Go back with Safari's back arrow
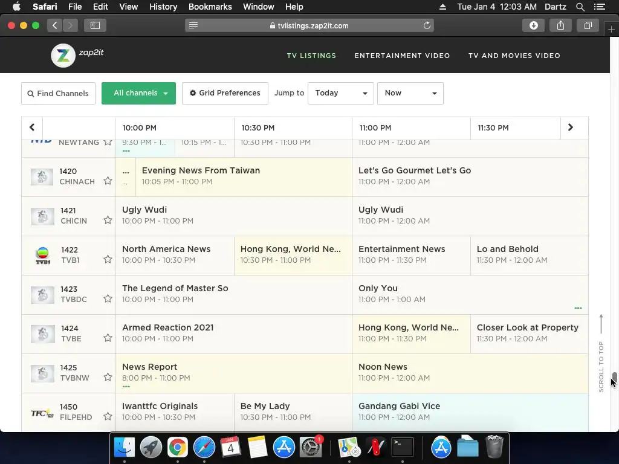 click(x=55, y=25)
